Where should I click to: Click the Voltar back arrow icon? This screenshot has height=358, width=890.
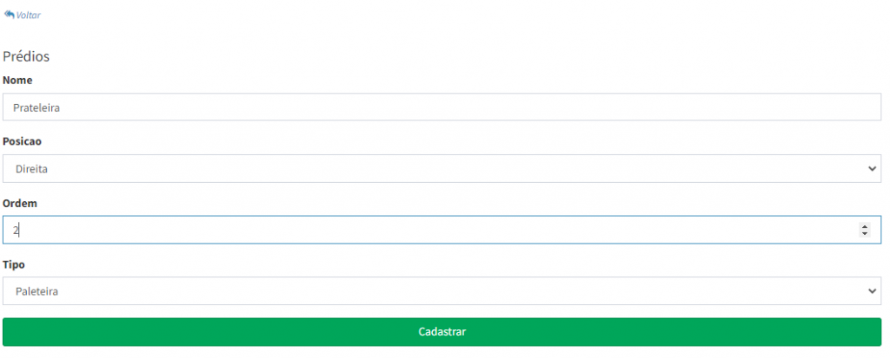(10, 15)
